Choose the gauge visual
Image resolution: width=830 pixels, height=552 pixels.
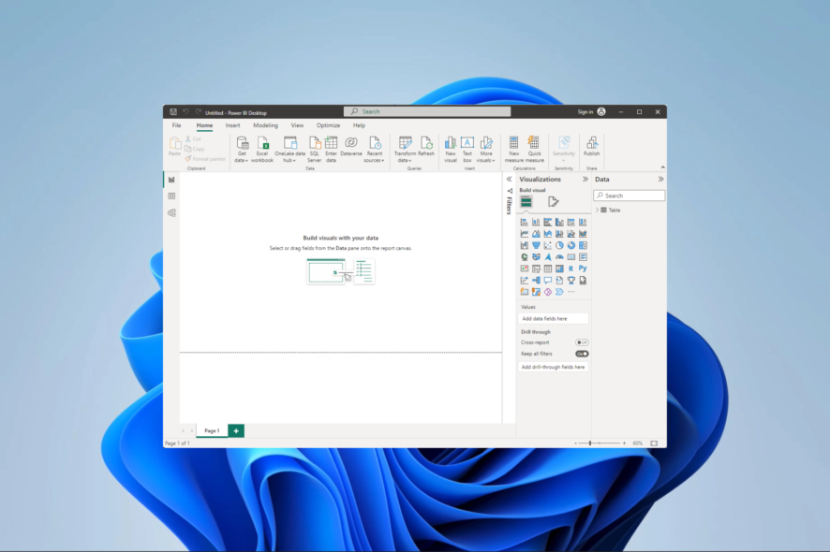(559, 257)
